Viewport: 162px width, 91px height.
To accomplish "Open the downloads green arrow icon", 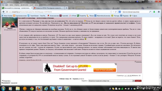I will (x=154, y=12).
